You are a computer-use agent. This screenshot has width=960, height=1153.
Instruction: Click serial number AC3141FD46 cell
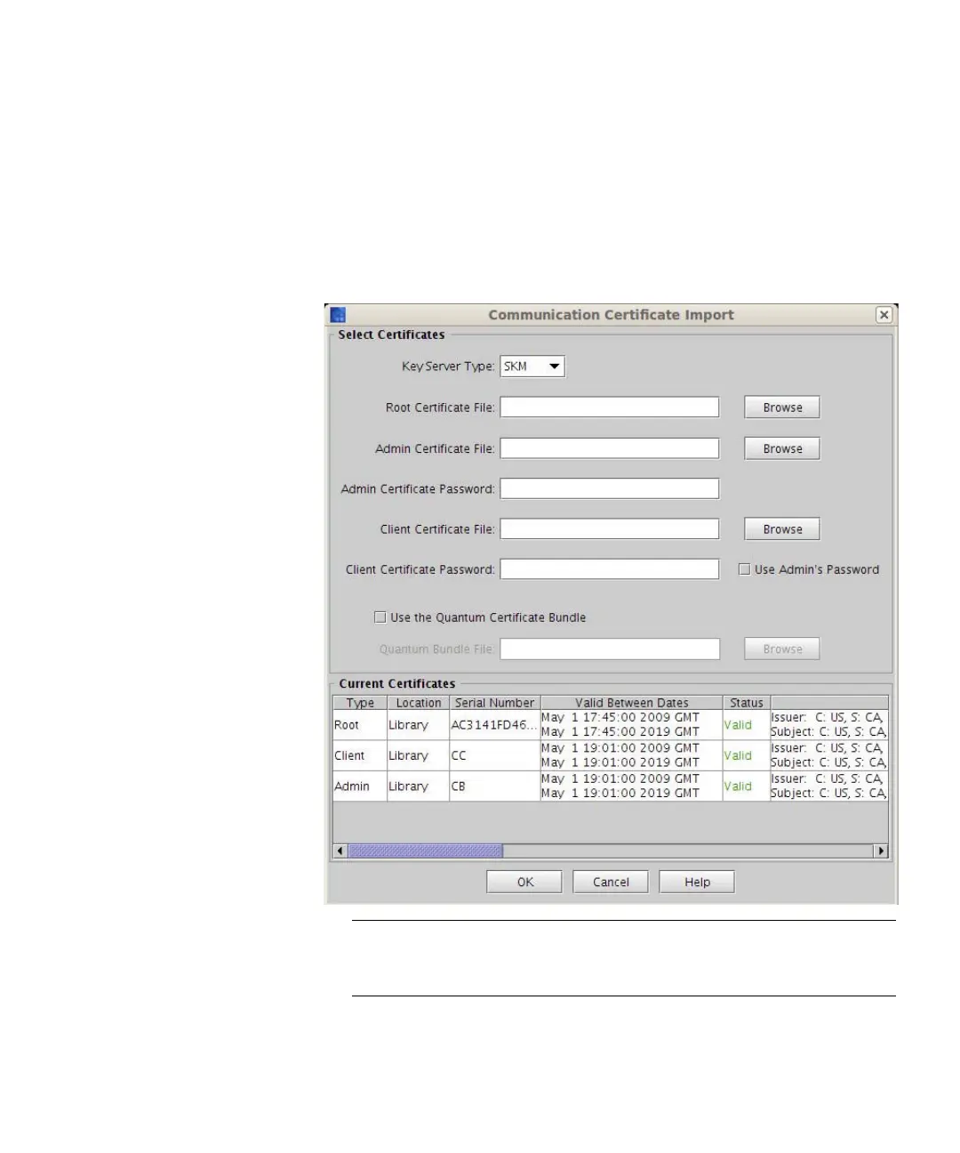click(x=495, y=725)
